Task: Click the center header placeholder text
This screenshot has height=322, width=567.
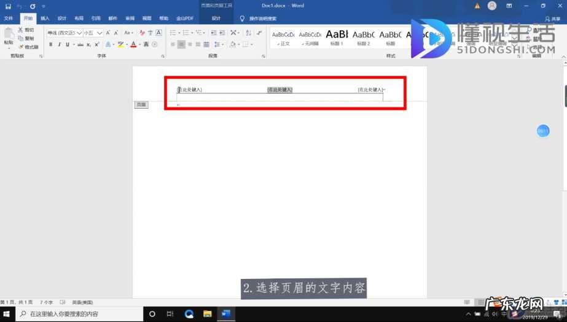Action: [280, 89]
